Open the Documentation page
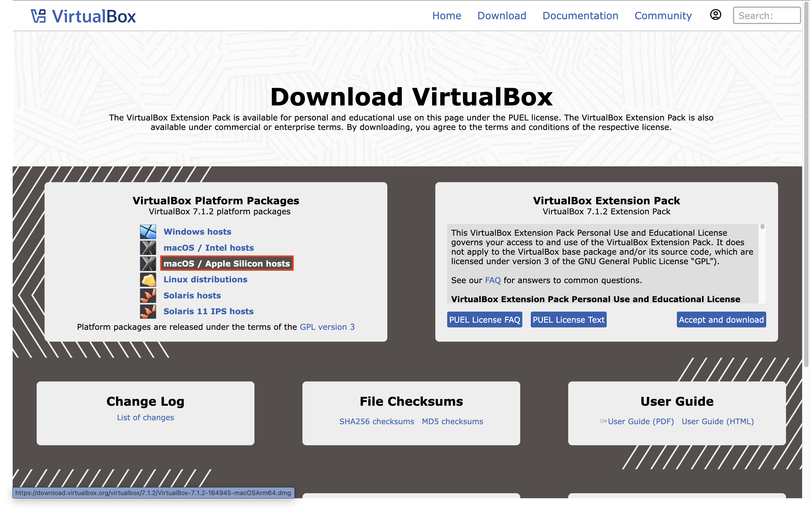Viewport: 810px width, 513px height. (x=580, y=16)
